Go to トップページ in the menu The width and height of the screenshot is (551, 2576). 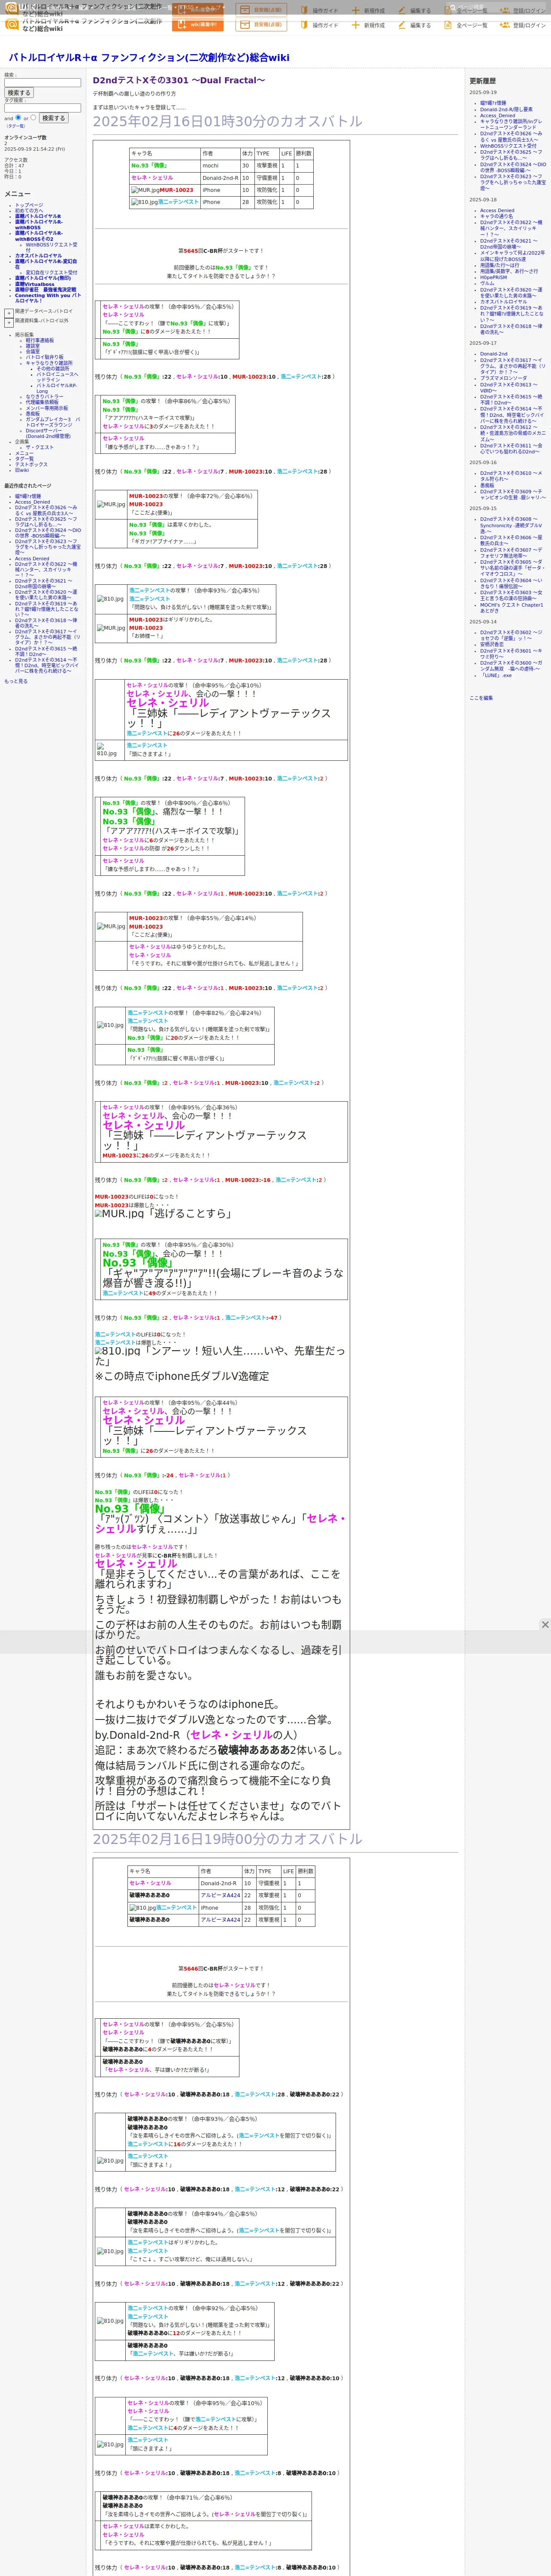pos(29,205)
